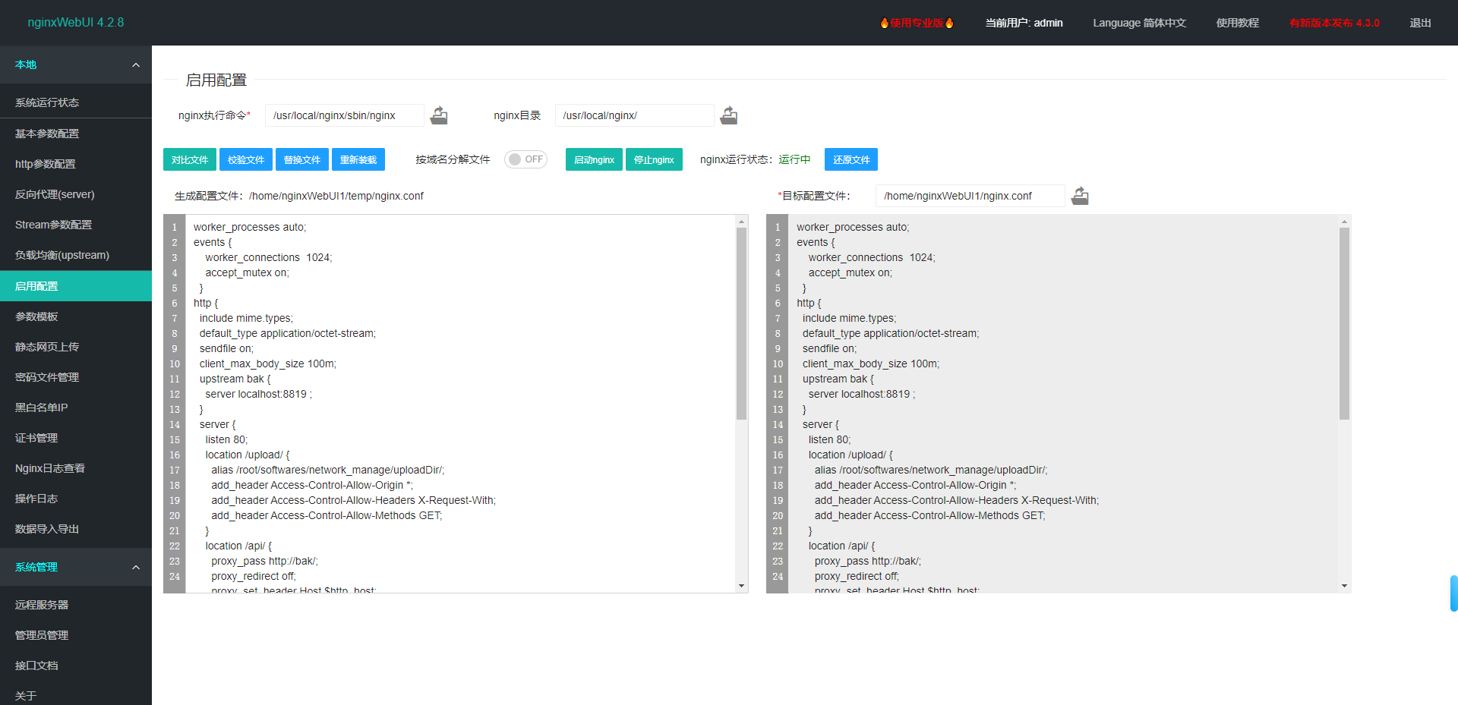The height and width of the screenshot is (705, 1458).
Task: Click right editor scroll-down arrow
Action: (1344, 586)
